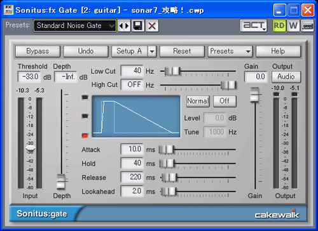Toggle the Bypass button
Screen dimensions: 318x231
(x=38, y=51)
